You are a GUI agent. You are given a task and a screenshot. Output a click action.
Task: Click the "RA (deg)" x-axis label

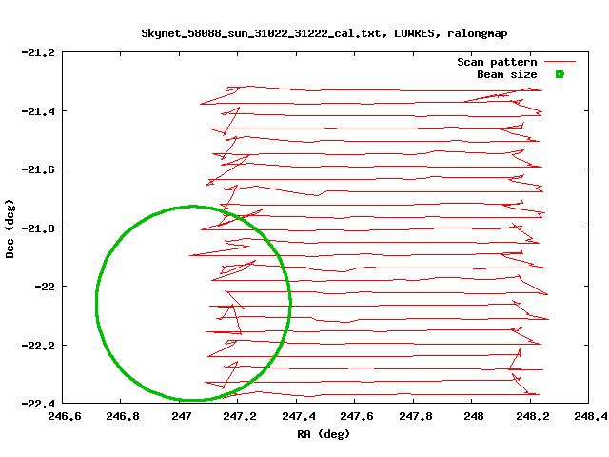(324, 434)
